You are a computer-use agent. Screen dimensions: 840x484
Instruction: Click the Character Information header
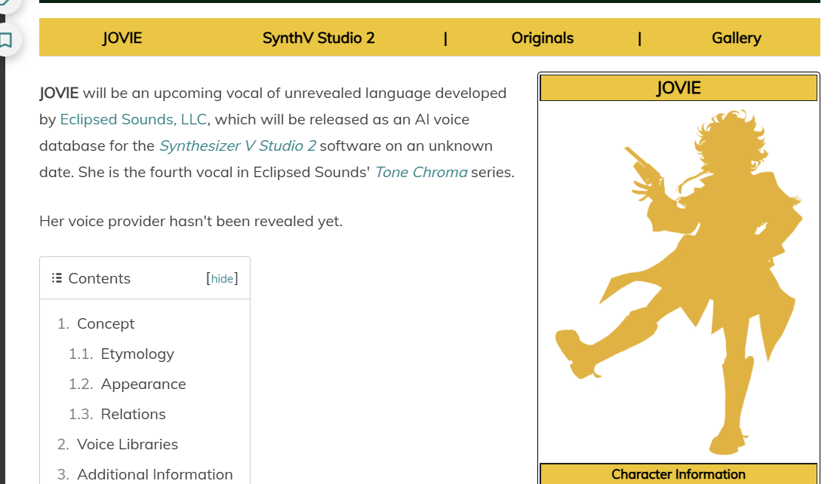(x=678, y=474)
